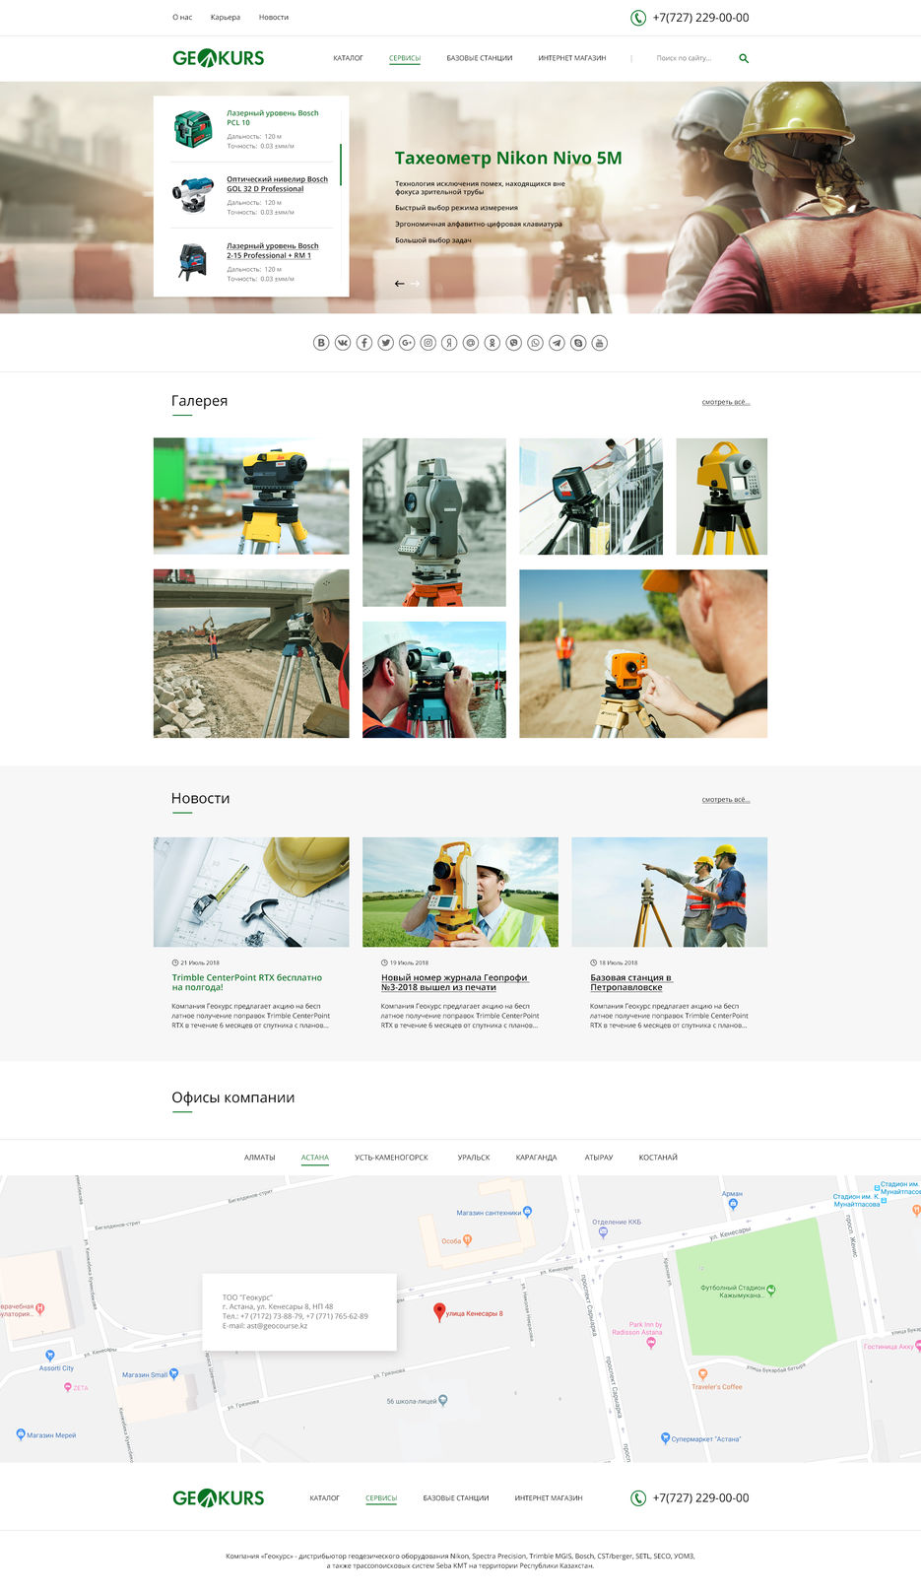The width and height of the screenshot is (921, 1593).
Task: Select the АСТАНА office tab
Action: pyautogui.click(x=315, y=1158)
